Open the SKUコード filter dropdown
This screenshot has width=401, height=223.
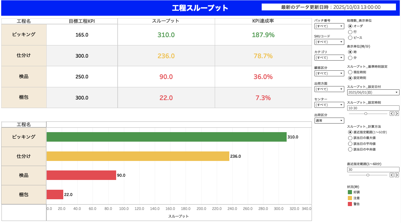click(329, 42)
